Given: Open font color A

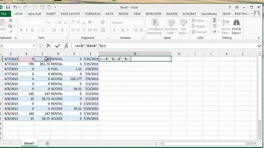Looking at the screenshot, I should pyautogui.click(x=62, y=30).
